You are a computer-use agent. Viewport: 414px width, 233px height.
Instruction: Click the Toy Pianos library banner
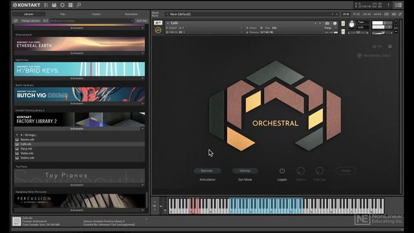coord(80,175)
